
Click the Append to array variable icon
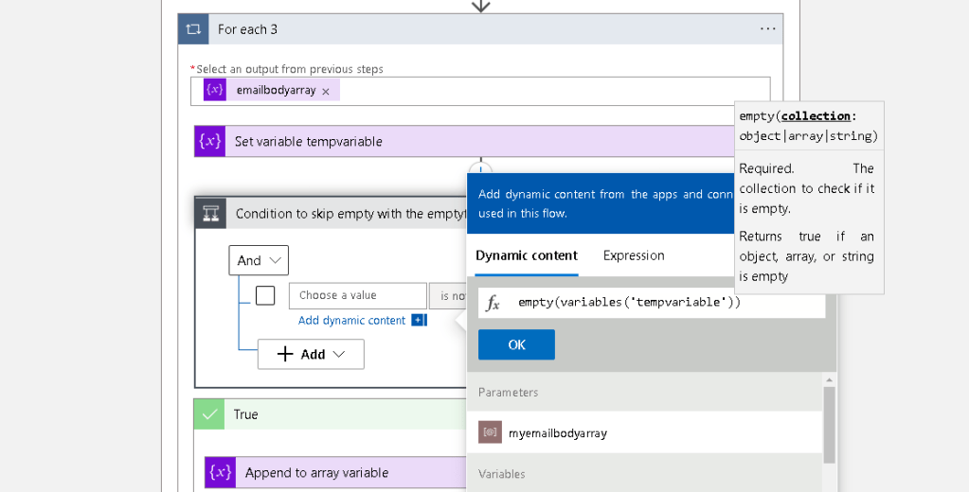coord(220,472)
